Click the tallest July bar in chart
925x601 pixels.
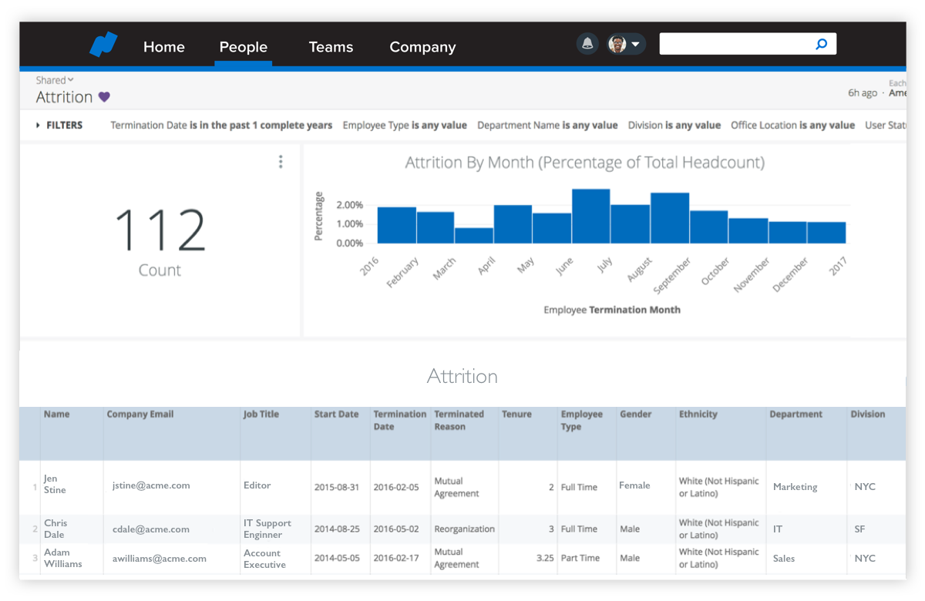pos(591,217)
